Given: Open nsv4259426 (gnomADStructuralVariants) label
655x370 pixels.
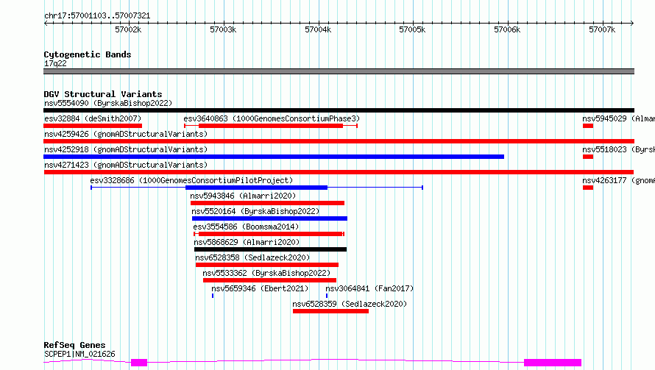Looking at the screenshot, I should (126, 134).
